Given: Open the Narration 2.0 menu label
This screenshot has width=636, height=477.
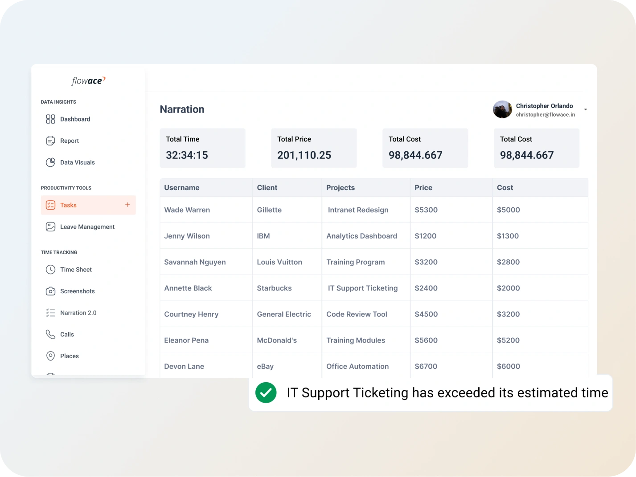Looking at the screenshot, I should click(78, 313).
